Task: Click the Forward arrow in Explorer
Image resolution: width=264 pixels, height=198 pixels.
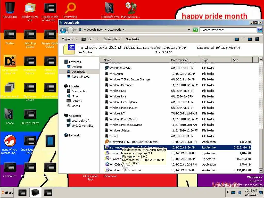Action: coord(70,30)
